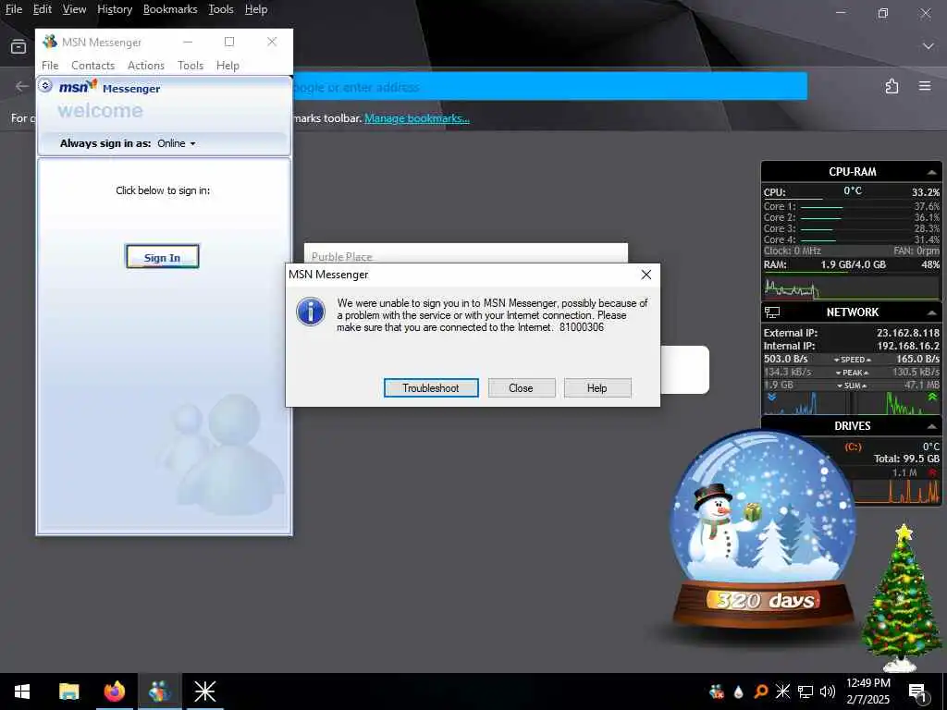Image resolution: width=947 pixels, height=710 pixels.
Task: Click the water drop tray icon
Action: tap(738, 692)
